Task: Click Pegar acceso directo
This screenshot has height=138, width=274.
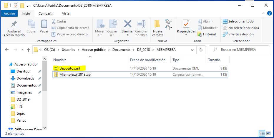Action: 69,34
